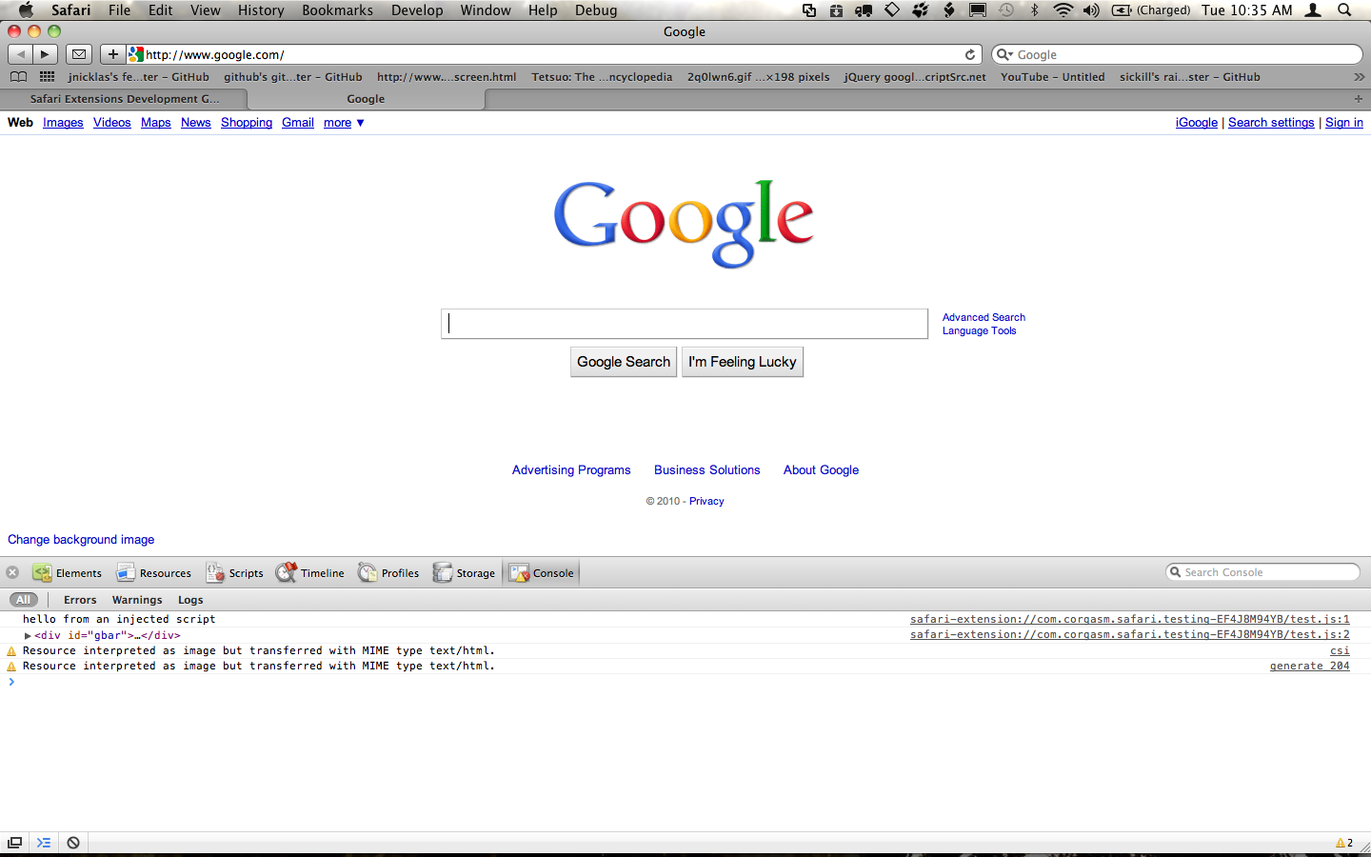1371x857 pixels.
Task: Expand the div id gbar node
Action: 28,635
